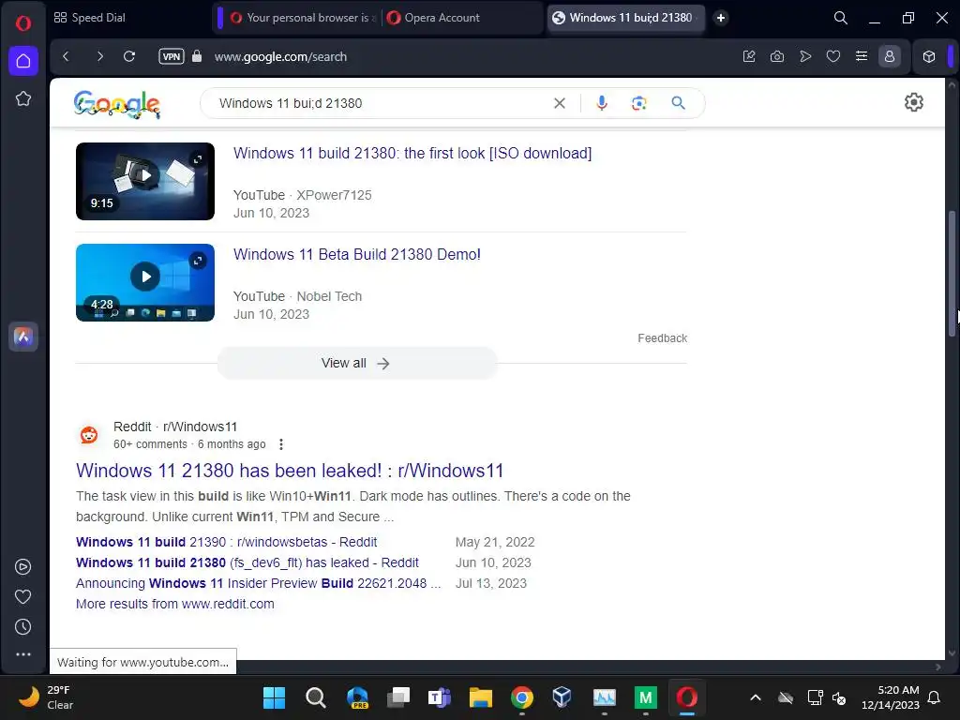Switch to Your personal browser tab

tap(303, 18)
